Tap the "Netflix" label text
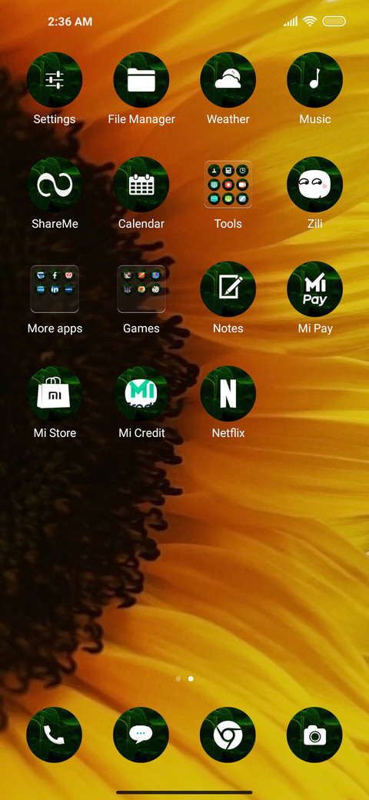The height and width of the screenshot is (800, 369). (228, 433)
